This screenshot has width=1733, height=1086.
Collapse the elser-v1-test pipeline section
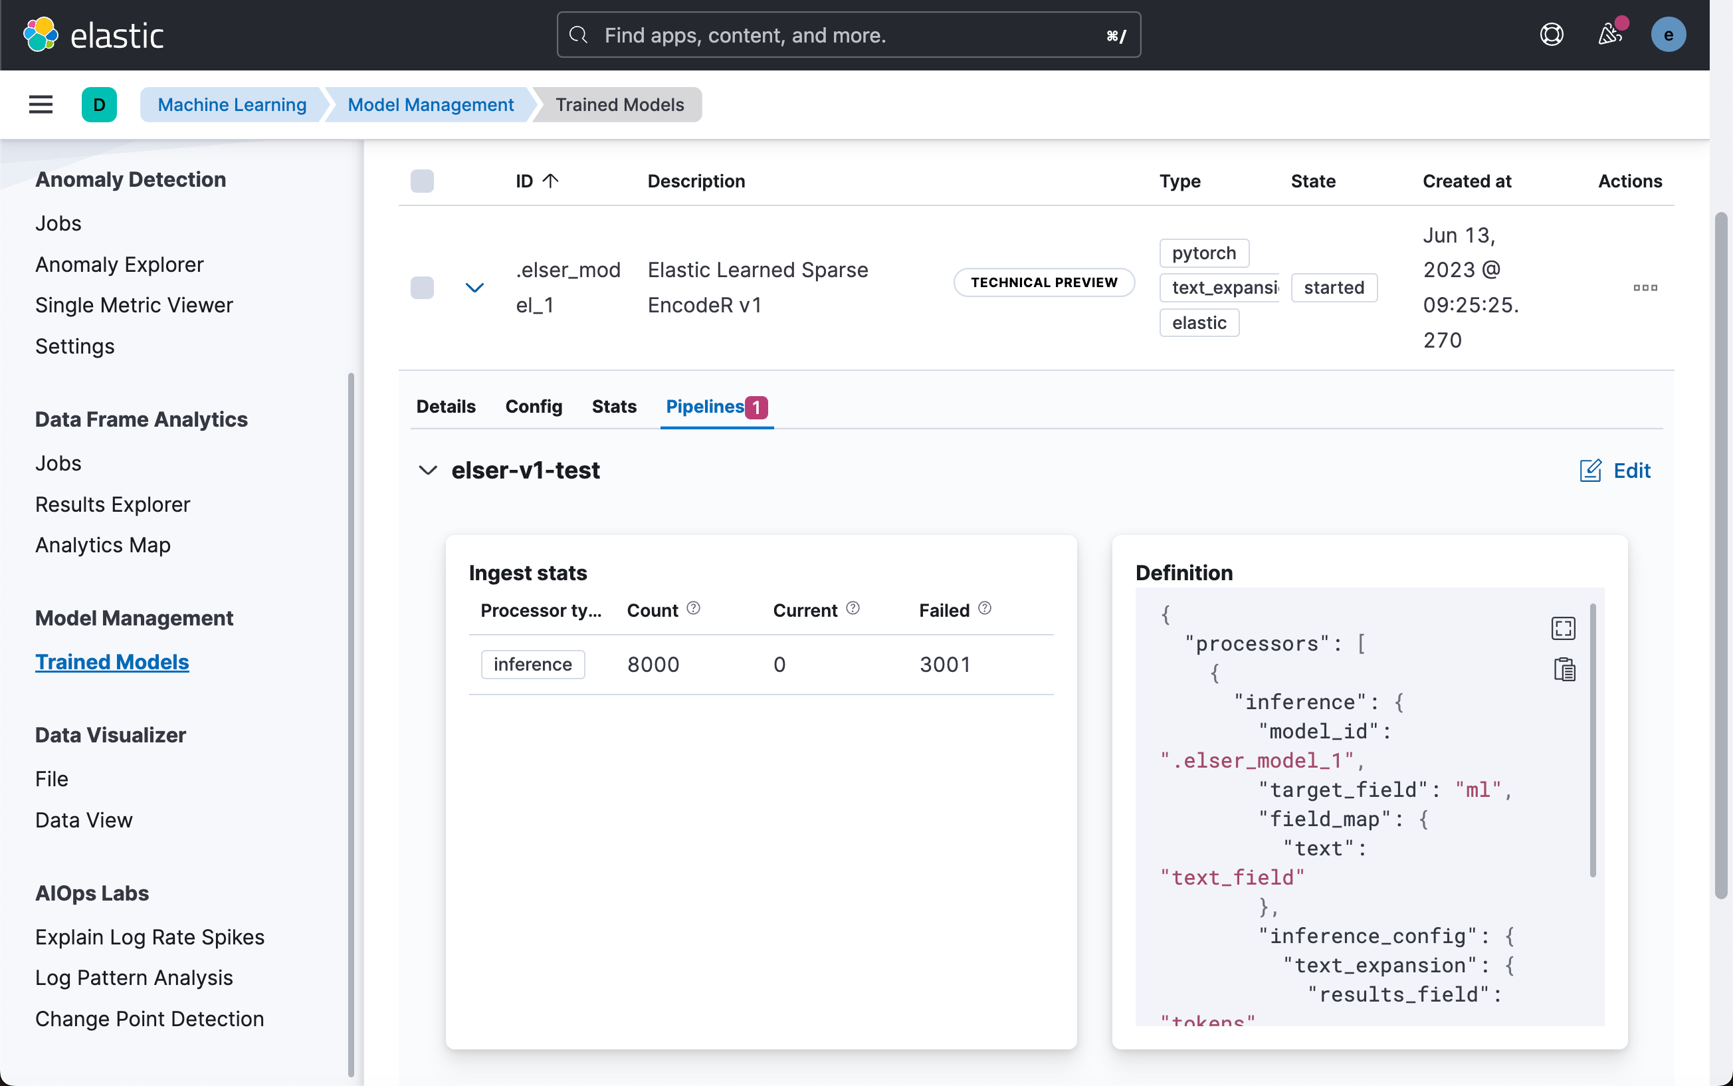428,471
